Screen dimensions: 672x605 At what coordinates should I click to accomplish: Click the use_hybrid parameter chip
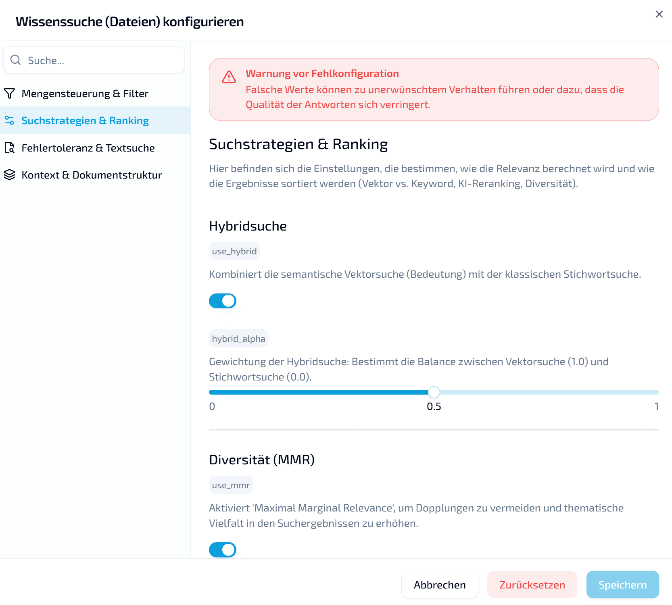coord(234,251)
